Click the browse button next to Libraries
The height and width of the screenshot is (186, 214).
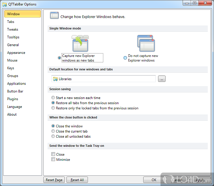click(162, 79)
